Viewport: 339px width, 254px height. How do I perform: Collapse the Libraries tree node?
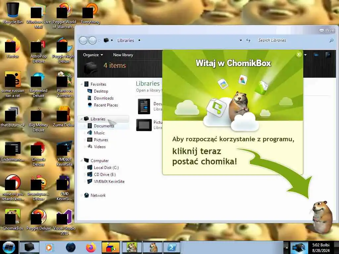(81, 119)
